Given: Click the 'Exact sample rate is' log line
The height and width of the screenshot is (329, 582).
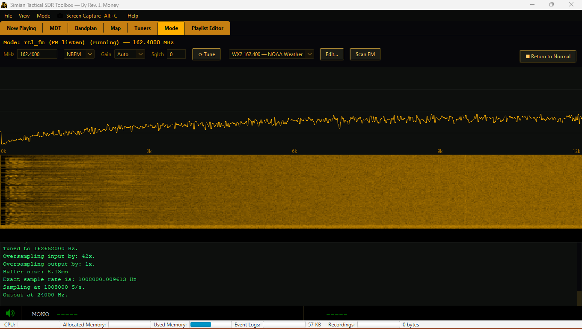Looking at the screenshot, I should point(69,279).
